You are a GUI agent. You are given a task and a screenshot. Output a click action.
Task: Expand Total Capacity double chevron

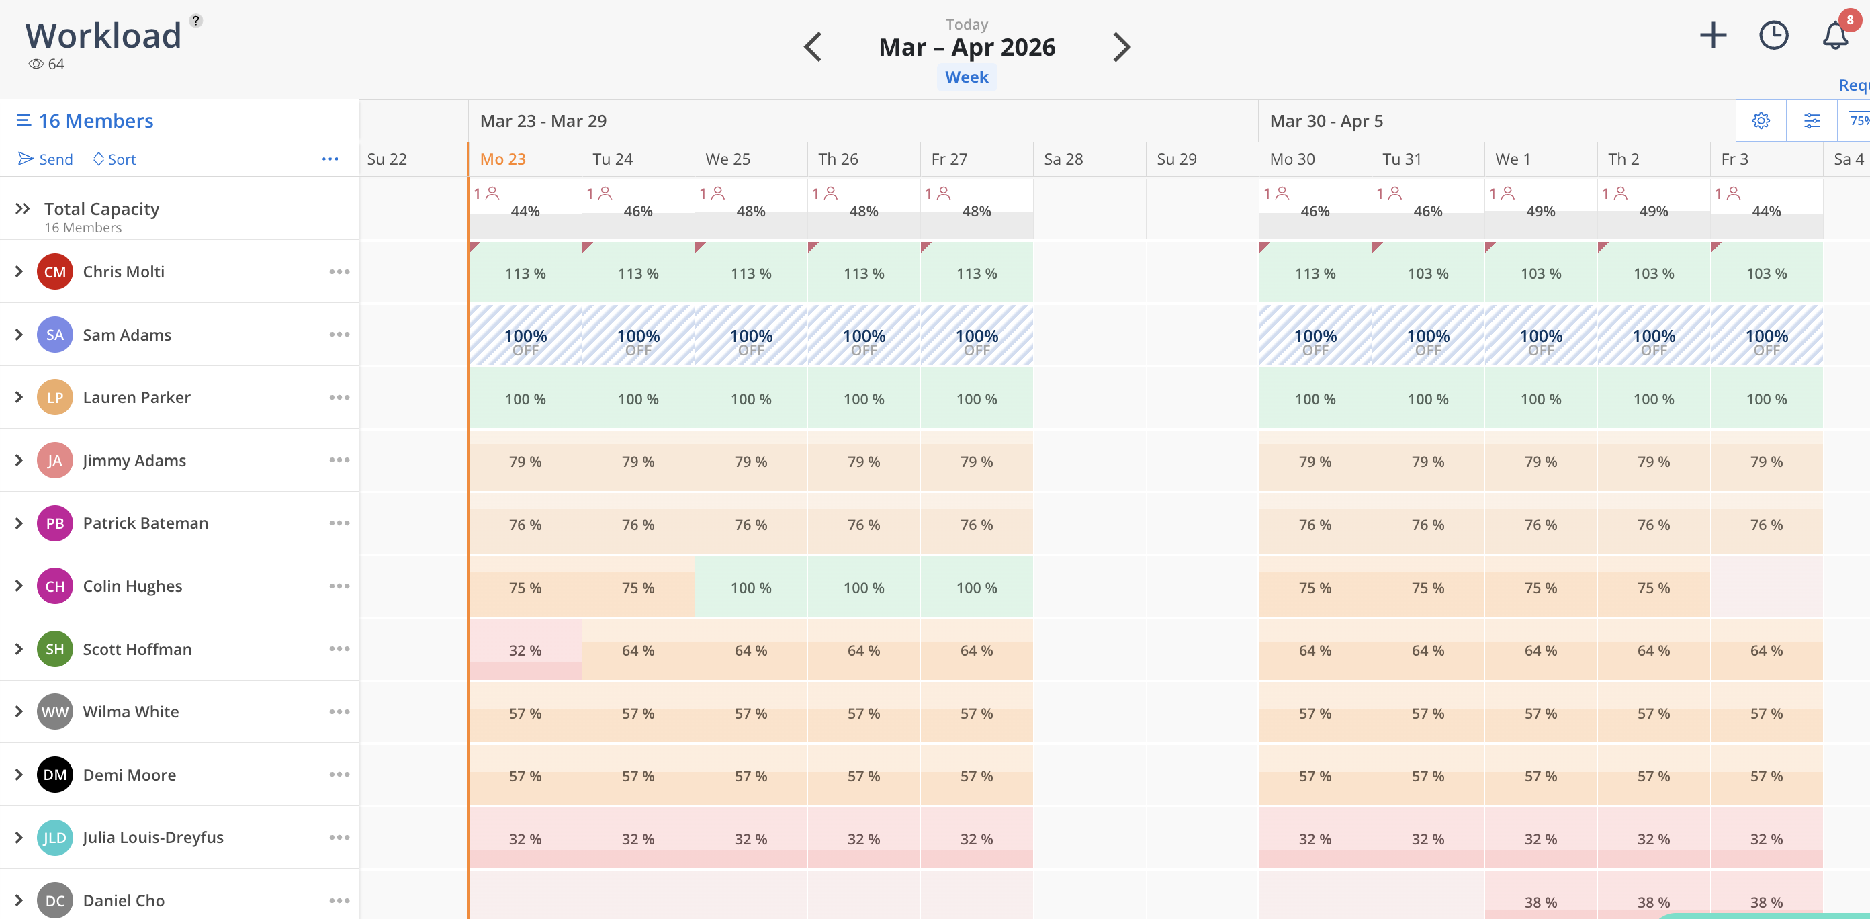23,209
